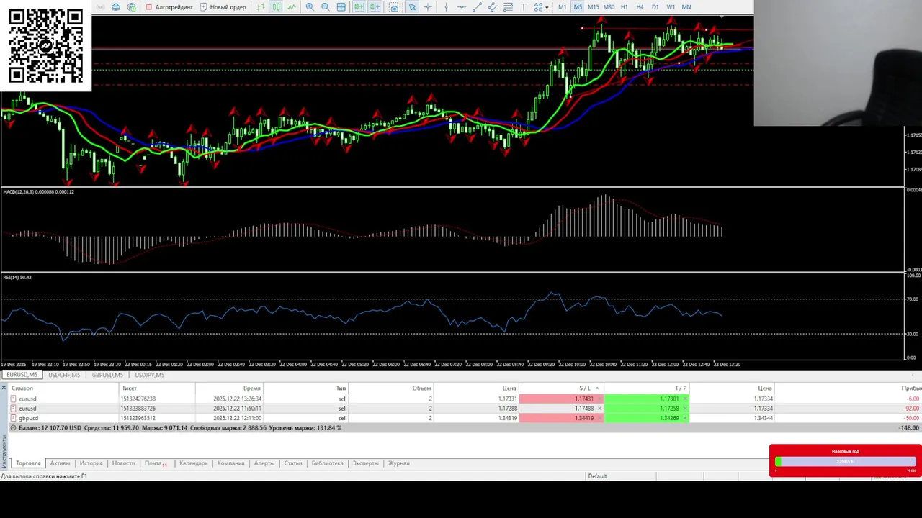This screenshot has width=922, height=518.
Task: Select the vertical line drawing tool
Action: click(446, 6)
